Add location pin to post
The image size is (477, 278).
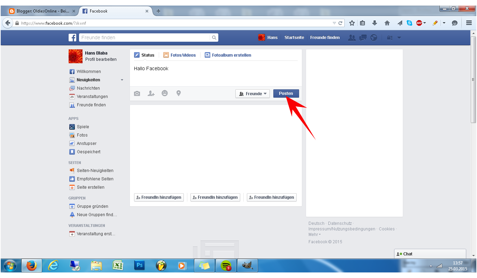(x=179, y=93)
